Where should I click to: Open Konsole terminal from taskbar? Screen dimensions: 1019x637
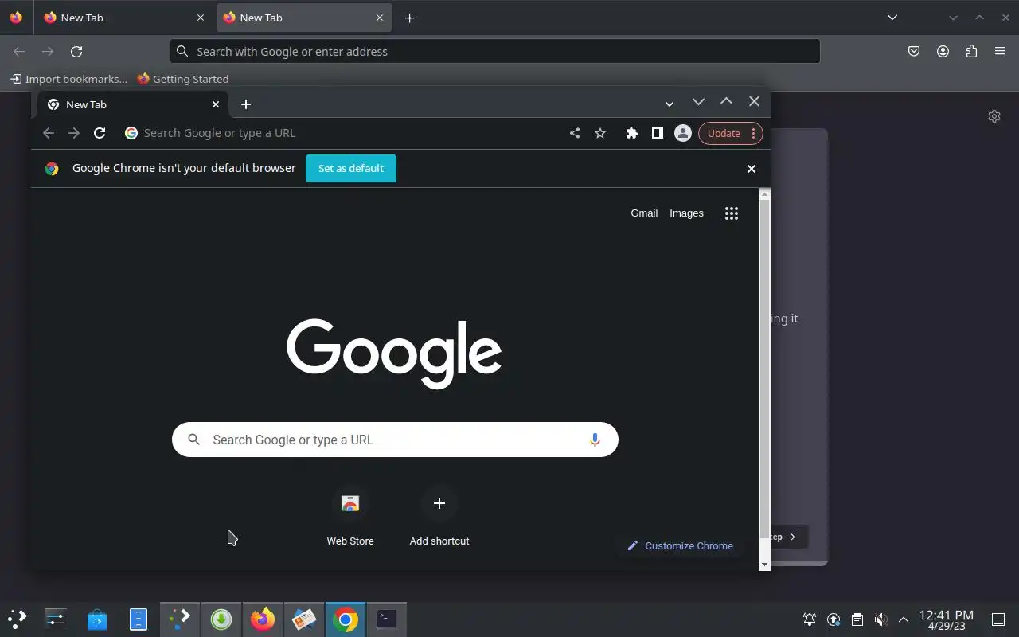(x=387, y=619)
